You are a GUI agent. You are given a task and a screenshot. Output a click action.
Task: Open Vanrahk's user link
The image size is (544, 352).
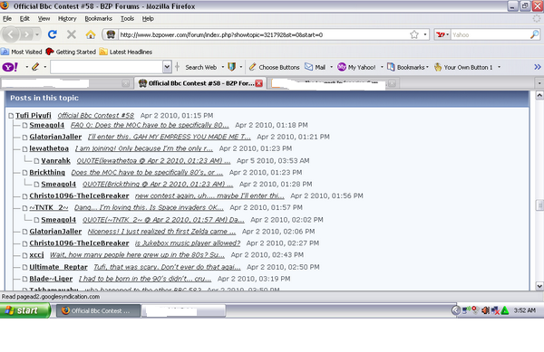tap(56, 160)
